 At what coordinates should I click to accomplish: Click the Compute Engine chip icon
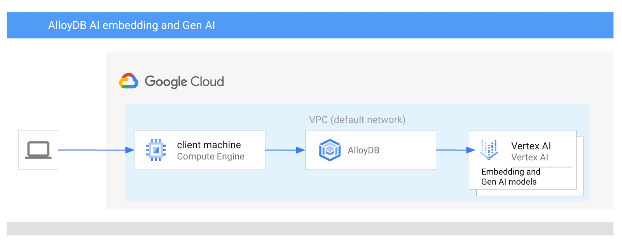click(155, 150)
